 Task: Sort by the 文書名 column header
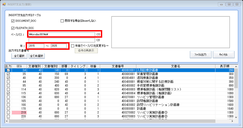point(176,66)
